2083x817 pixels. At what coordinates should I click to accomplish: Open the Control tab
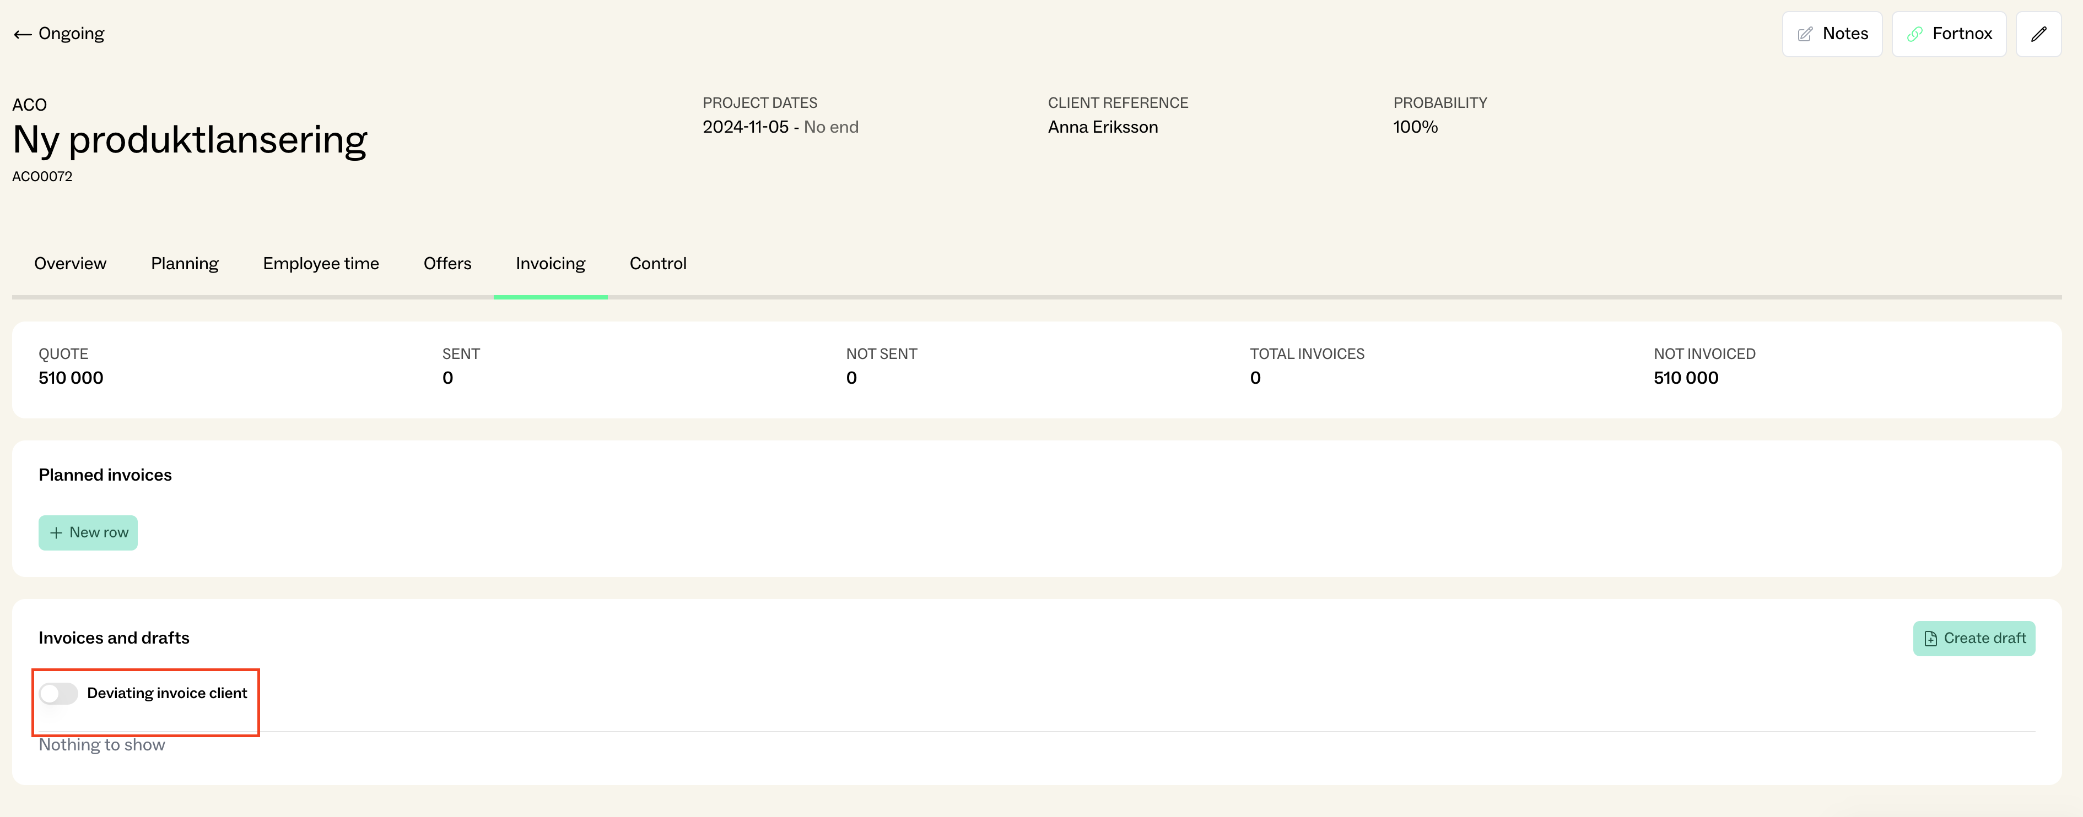coord(657,264)
